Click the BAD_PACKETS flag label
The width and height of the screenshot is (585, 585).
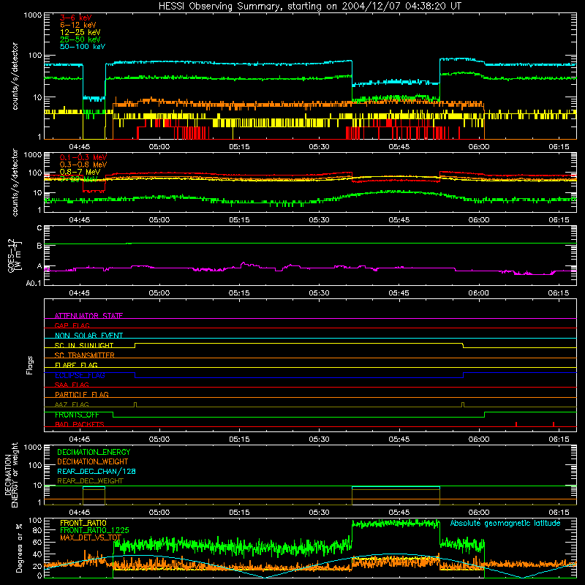(x=80, y=424)
